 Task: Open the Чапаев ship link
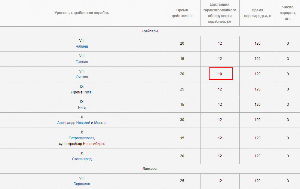(82, 46)
